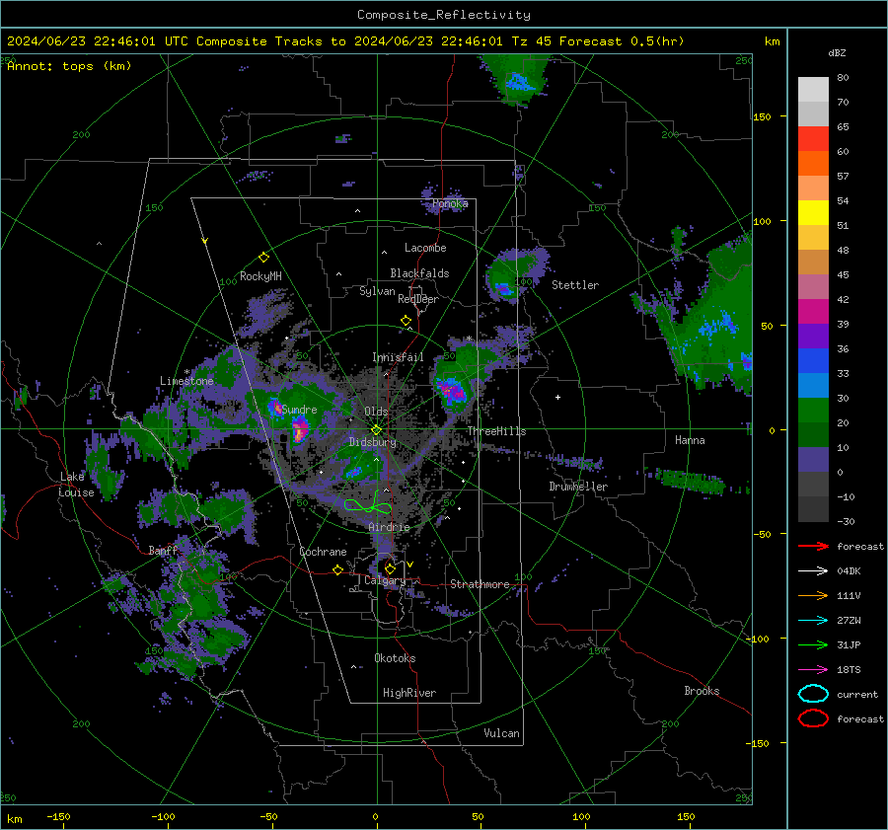This screenshot has height=830, width=888.
Task: Click the Innisfail city label
Action: pyautogui.click(x=398, y=357)
